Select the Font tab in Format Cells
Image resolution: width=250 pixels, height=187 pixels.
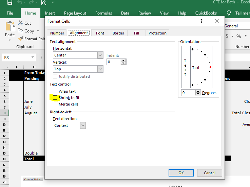(x=100, y=33)
